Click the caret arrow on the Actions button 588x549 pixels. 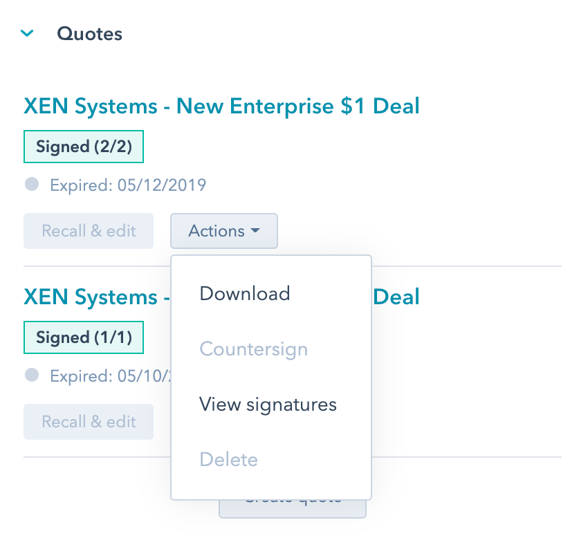[256, 231]
